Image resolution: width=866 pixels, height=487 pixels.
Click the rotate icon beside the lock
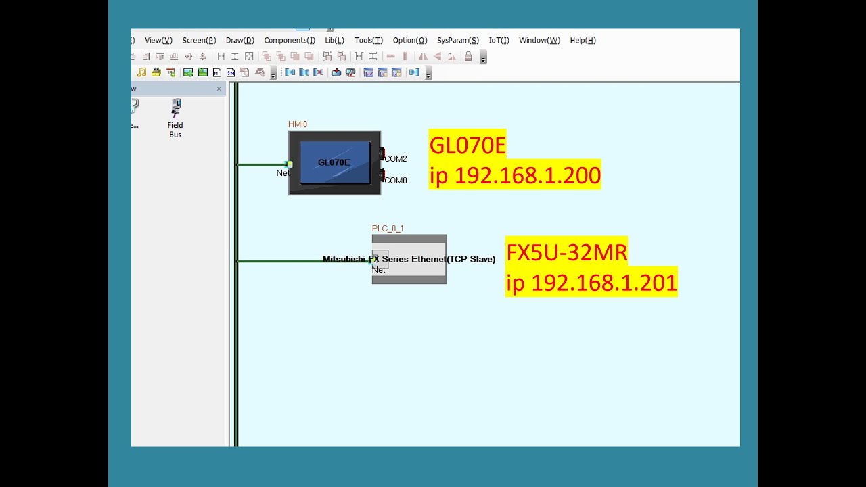coord(451,57)
